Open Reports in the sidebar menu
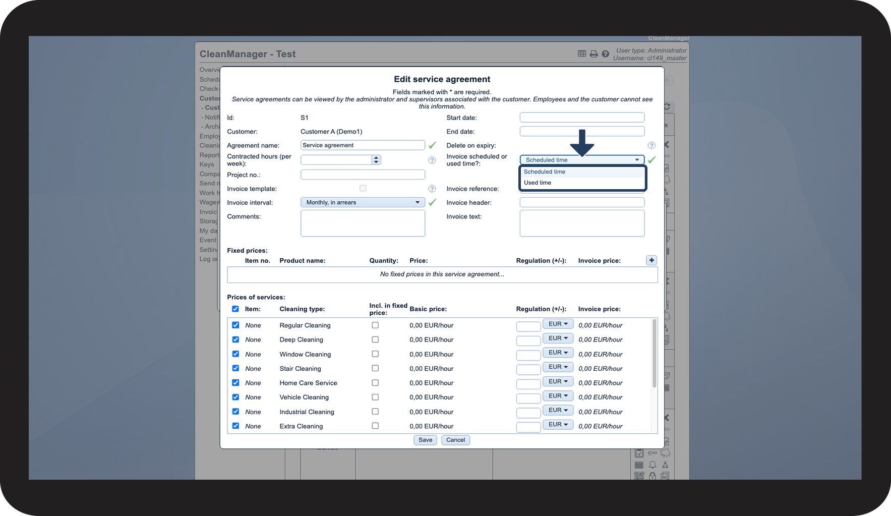 [x=209, y=155]
